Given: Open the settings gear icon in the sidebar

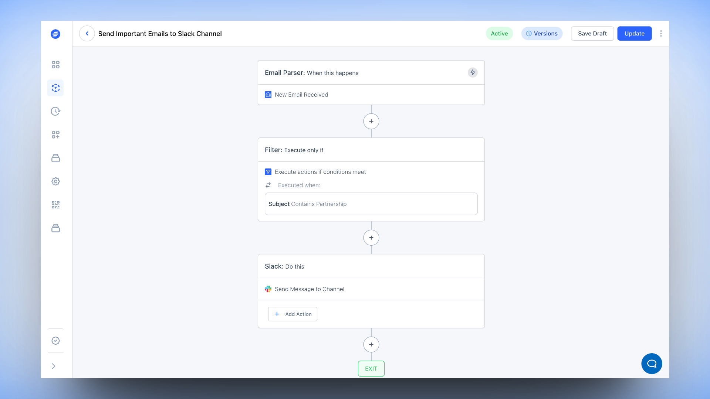Looking at the screenshot, I should (x=55, y=181).
